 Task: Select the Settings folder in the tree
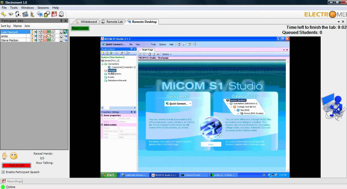[x=112, y=70]
